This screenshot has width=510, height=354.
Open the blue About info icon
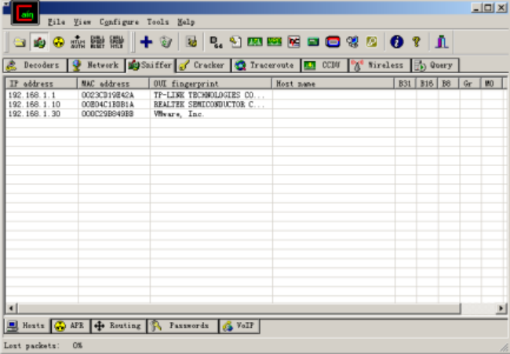(396, 42)
